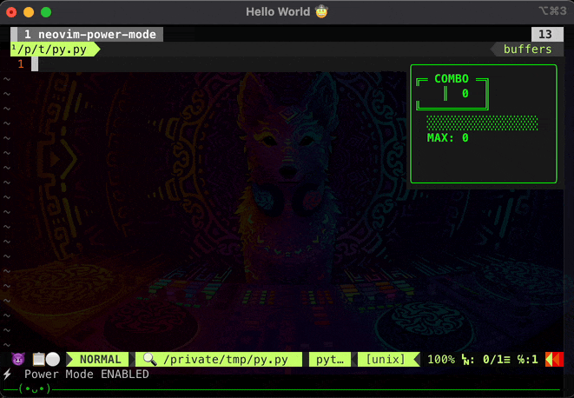
Task: Click the white circle icon in statusline
Action: click(53, 359)
